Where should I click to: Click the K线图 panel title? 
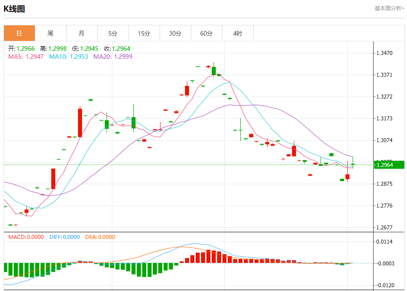[x=15, y=9]
